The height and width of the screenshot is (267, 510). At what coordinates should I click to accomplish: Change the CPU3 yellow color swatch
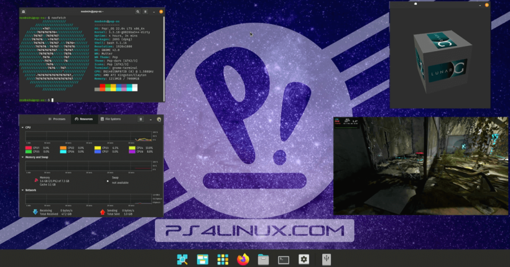click(x=98, y=148)
